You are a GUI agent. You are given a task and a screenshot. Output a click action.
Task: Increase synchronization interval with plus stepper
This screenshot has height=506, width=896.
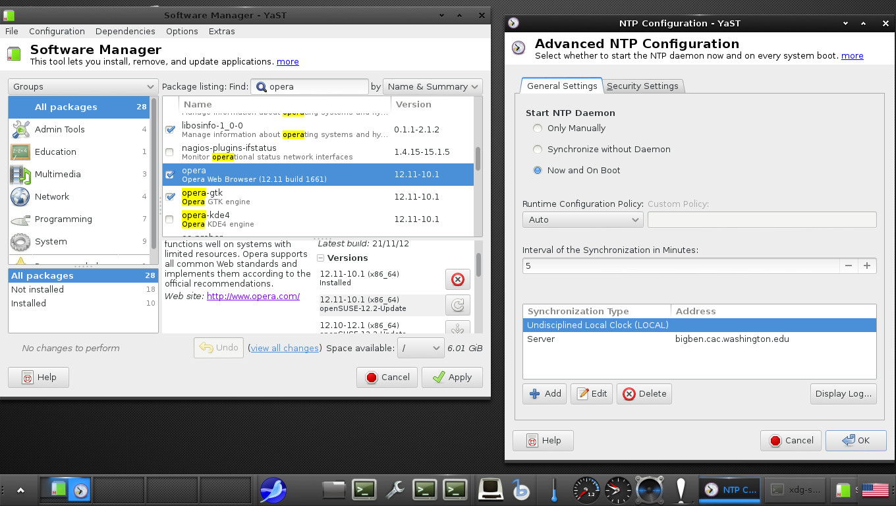pyautogui.click(x=867, y=266)
